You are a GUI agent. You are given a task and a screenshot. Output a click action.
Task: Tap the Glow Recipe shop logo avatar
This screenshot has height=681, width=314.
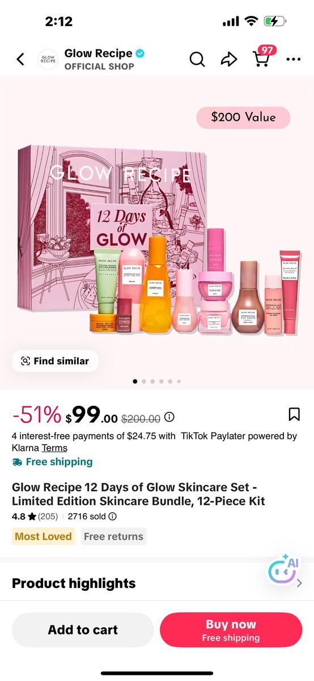(x=48, y=59)
